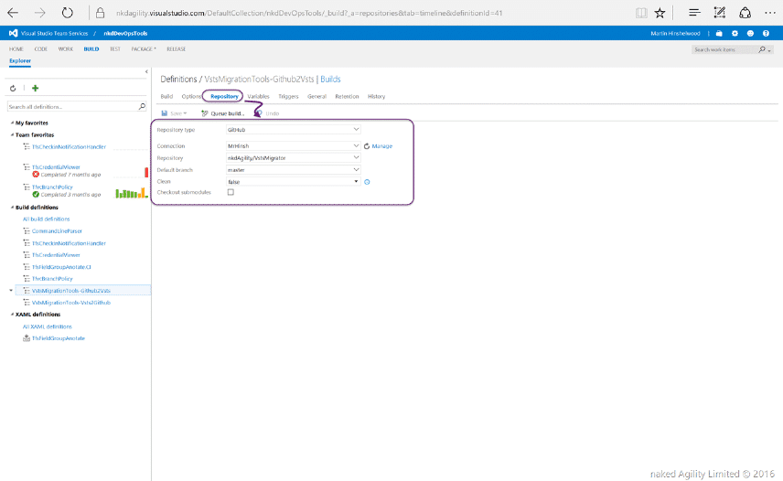
Task: Go back using the browser back arrow
Action: pos(13,13)
